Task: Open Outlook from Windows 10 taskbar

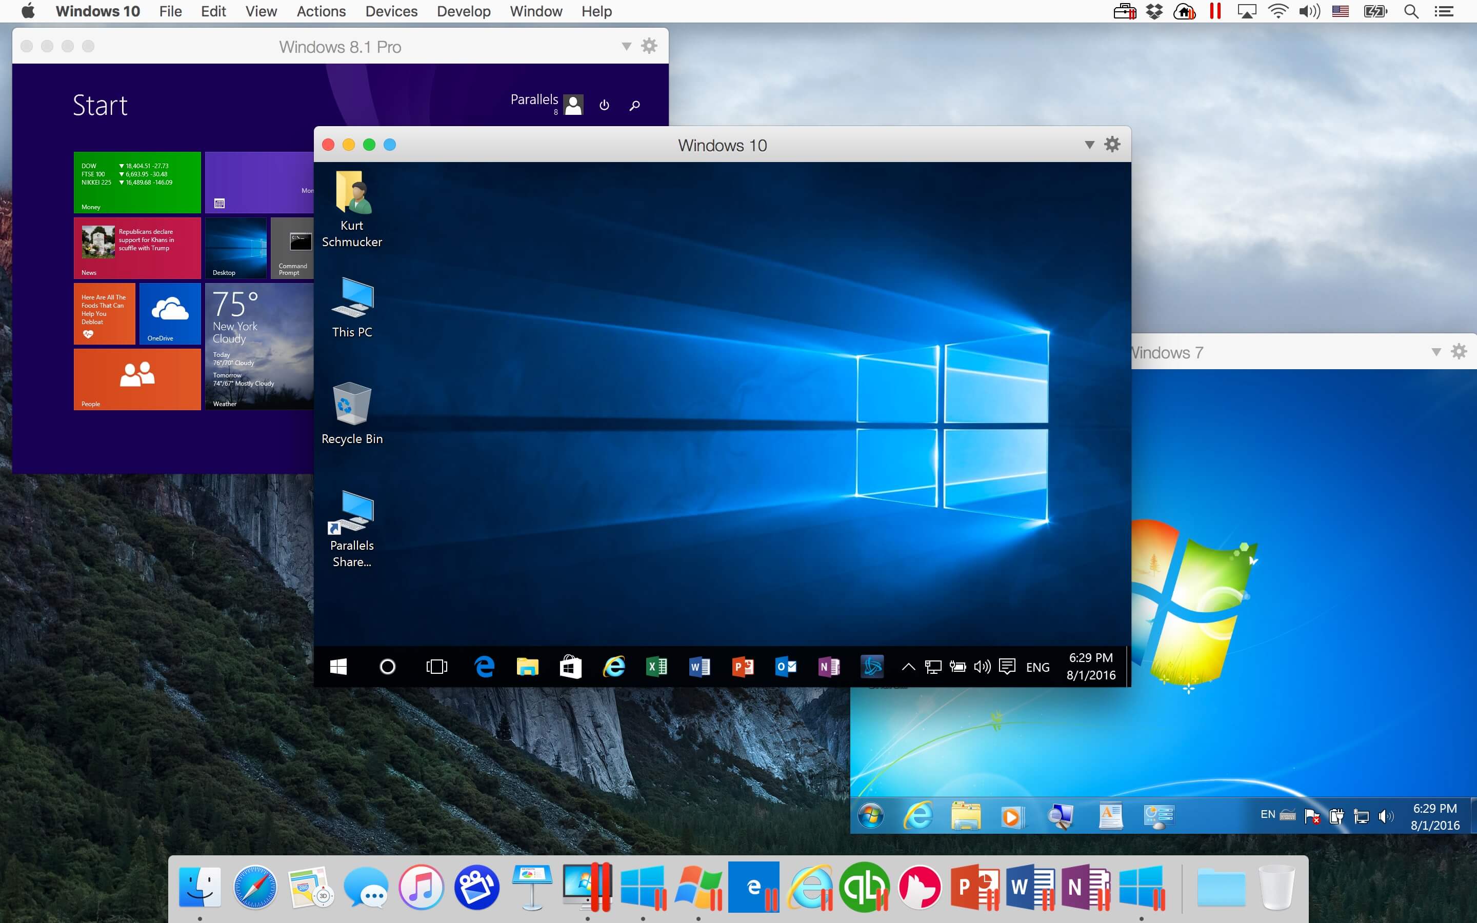Action: click(x=785, y=667)
